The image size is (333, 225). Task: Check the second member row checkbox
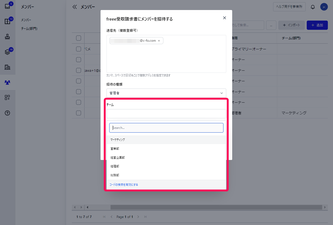click(79, 60)
